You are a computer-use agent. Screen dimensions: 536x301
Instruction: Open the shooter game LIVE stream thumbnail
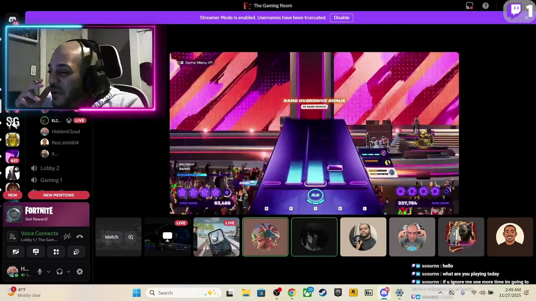point(216,237)
